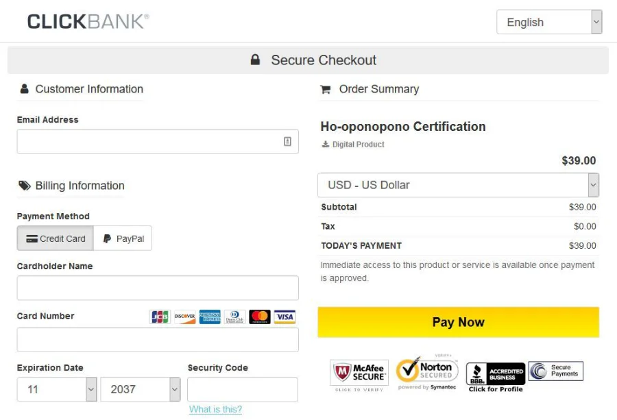Viewport: 617px width, 420px height.
Task: Click the Discover card icon
Action: click(x=184, y=317)
